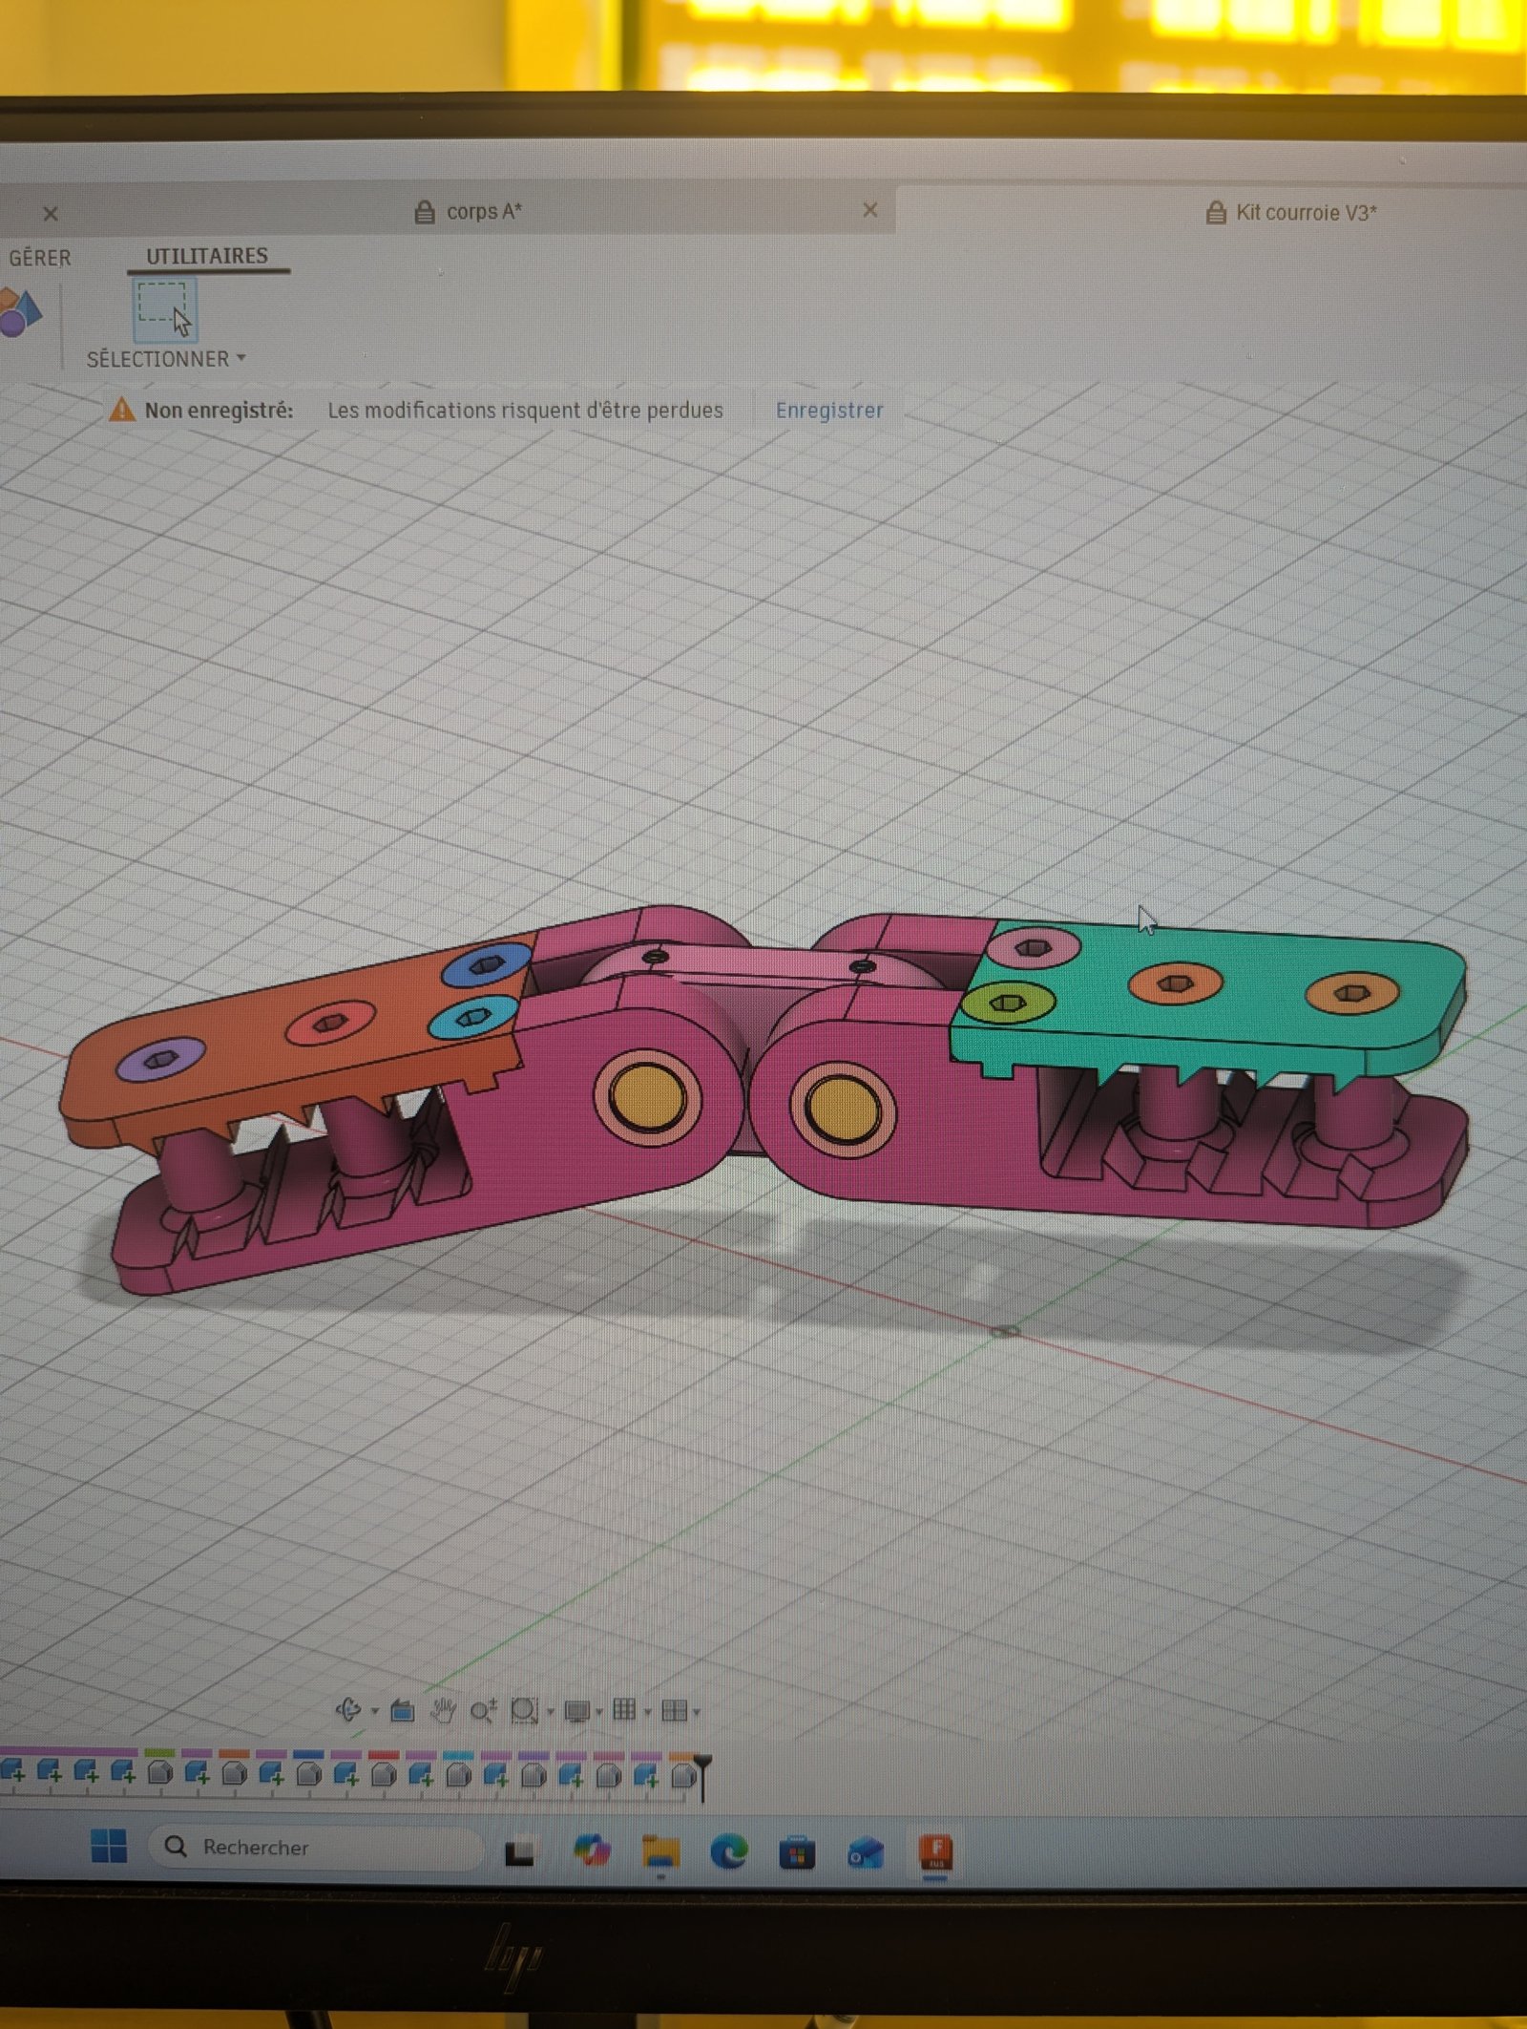Expand the Zoom Window dropdown arrow
This screenshot has height=2029, width=1527.
point(550,1712)
